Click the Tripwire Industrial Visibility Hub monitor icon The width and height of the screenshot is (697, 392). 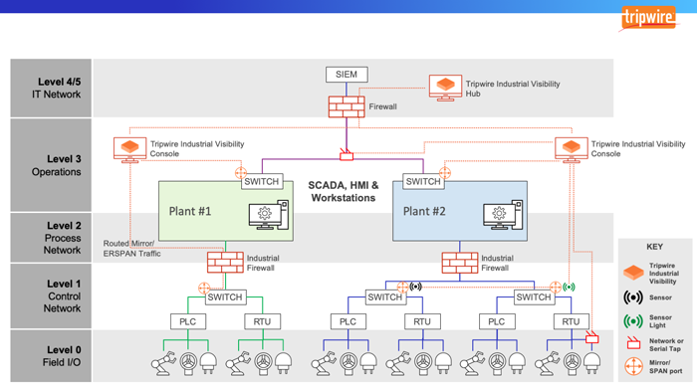pos(445,88)
